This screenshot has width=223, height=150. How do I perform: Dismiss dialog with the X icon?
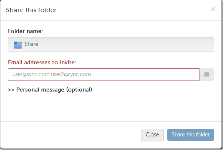213,9
